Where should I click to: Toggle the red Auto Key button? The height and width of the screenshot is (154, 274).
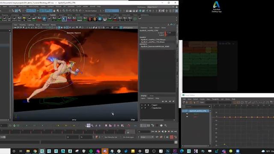click(172, 137)
